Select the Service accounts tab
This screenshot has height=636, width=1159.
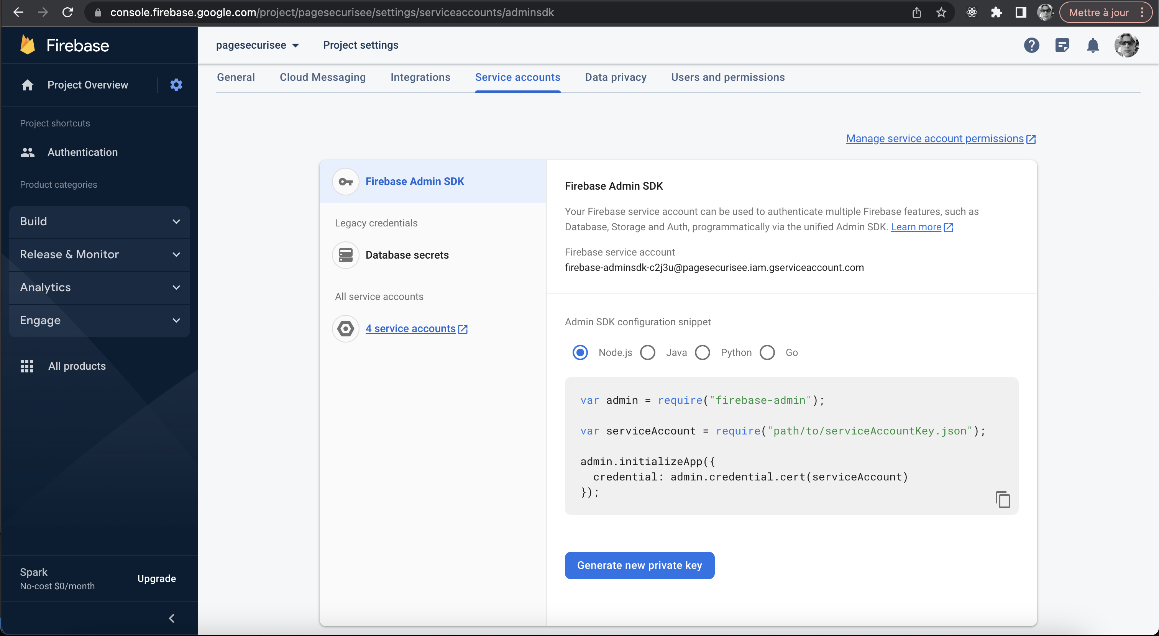click(x=517, y=77)
